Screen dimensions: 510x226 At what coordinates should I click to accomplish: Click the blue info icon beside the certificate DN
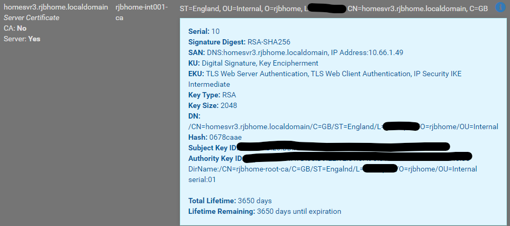coord(500,7)
